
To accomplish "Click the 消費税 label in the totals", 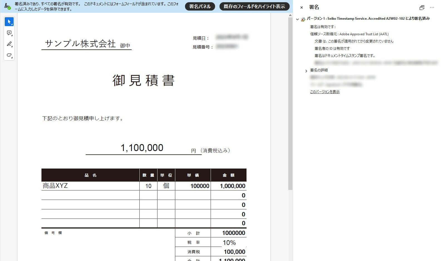I will [x=194, y=252].
